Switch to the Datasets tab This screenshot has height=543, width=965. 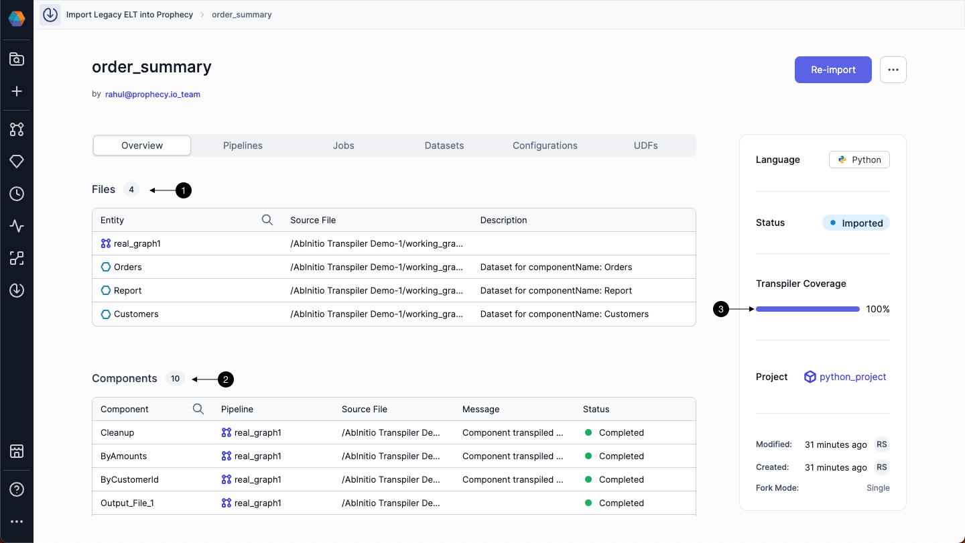point(444,145)
